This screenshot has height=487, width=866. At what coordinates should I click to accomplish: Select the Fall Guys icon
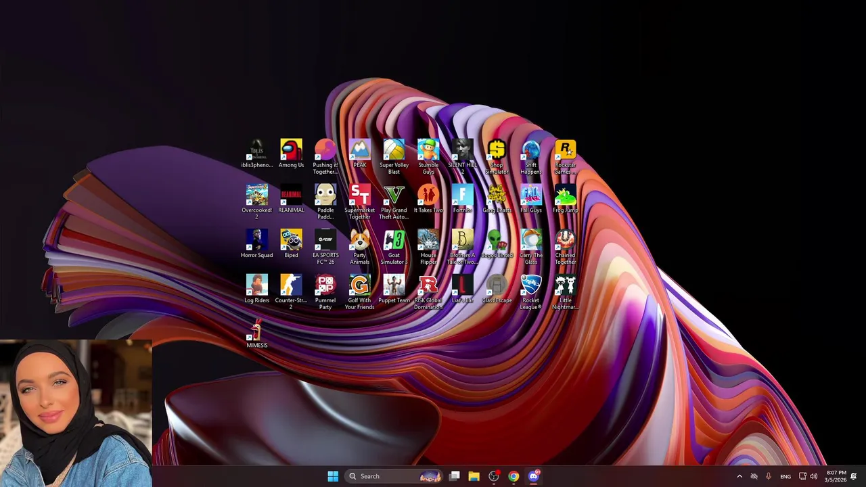(531, 199)
